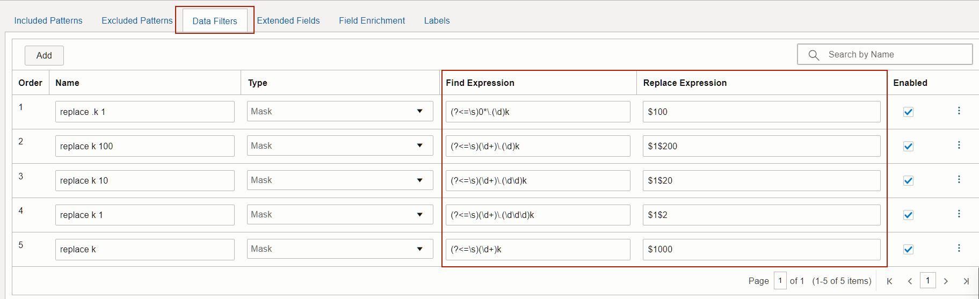Go to last page icon
Screen dimensions: 979x299
tap(966, 281)
